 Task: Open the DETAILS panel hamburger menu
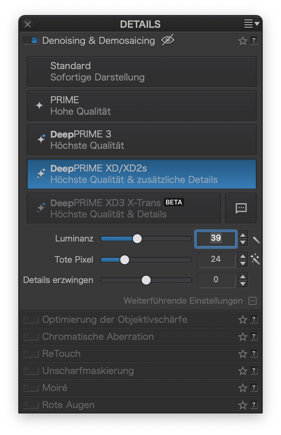[x=251, y=24]
